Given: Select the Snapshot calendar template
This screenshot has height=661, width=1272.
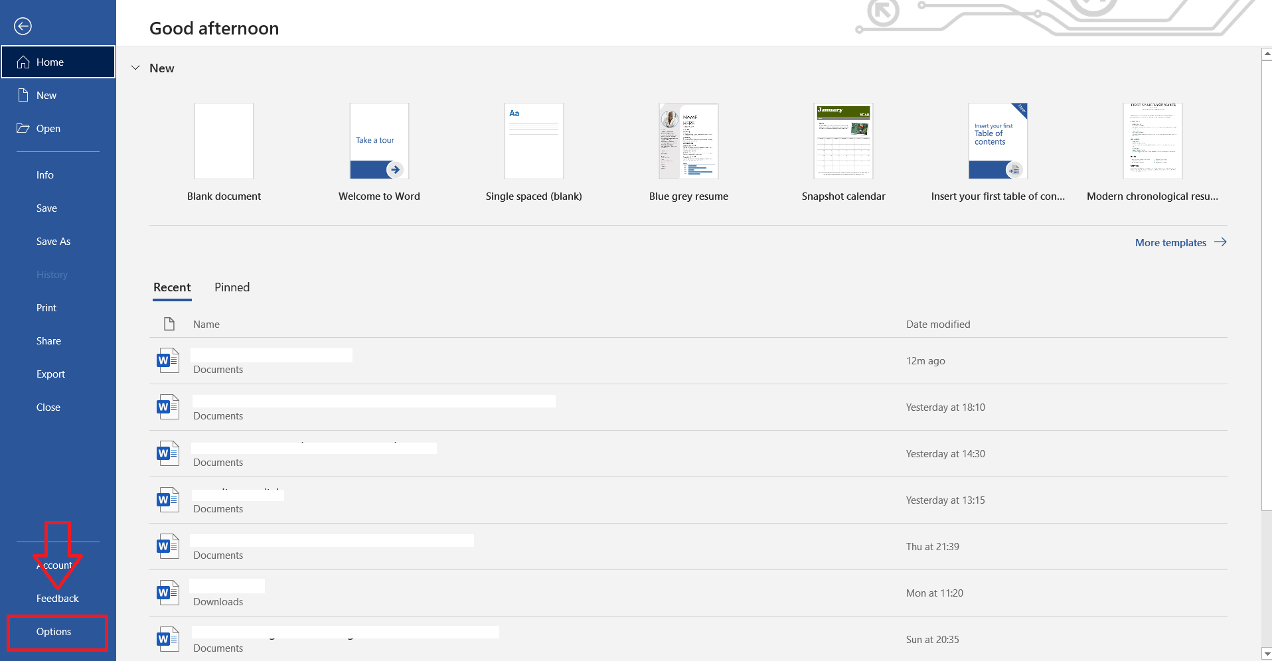Looking at the screenshot, I should [x=843, y=153].
